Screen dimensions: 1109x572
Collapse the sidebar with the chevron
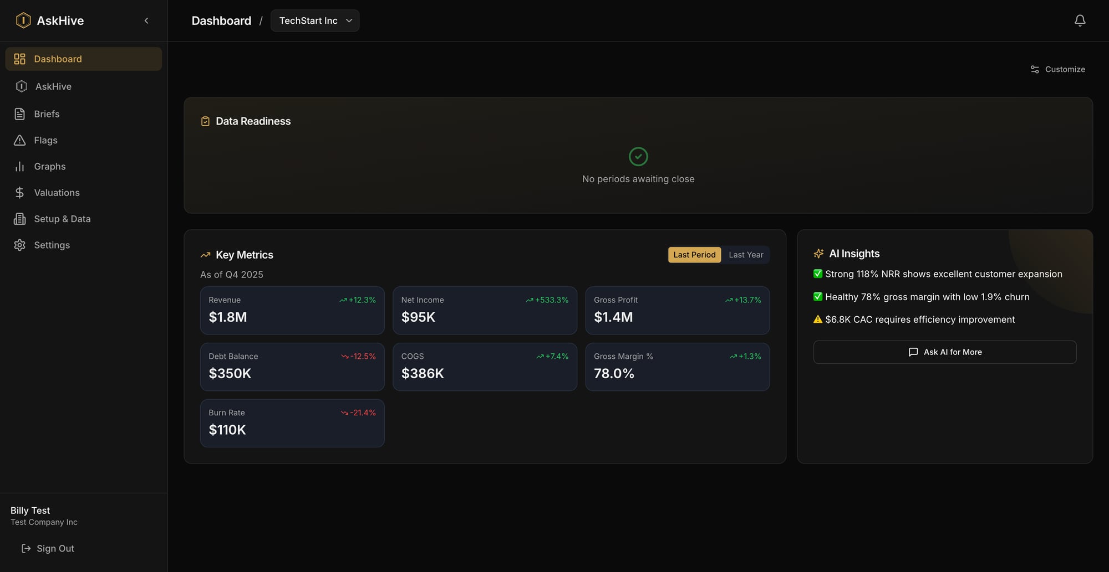[x=146, y=20]
